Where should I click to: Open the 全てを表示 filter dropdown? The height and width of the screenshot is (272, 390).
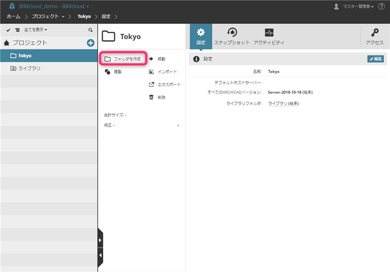[x=35, y=30]
